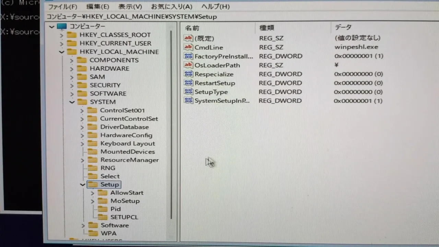Viewport: 439px width, 247px height.
Task: Expand the HKEY_CLASSES_ROOT chevron
Action: click(61, 35)
